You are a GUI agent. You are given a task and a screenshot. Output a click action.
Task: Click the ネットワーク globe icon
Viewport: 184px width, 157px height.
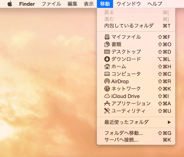(107, 89)
